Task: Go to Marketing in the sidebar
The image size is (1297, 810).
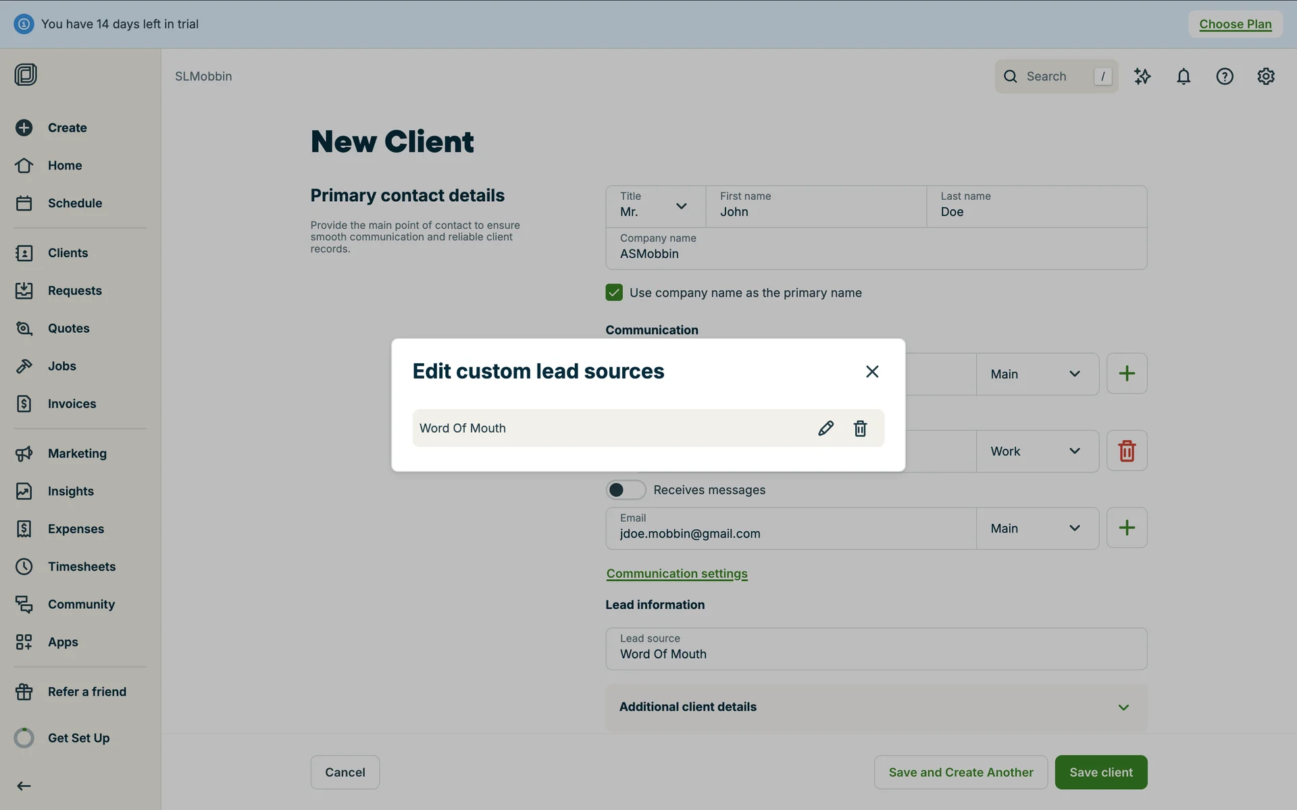Action: [x=77, y=454]
